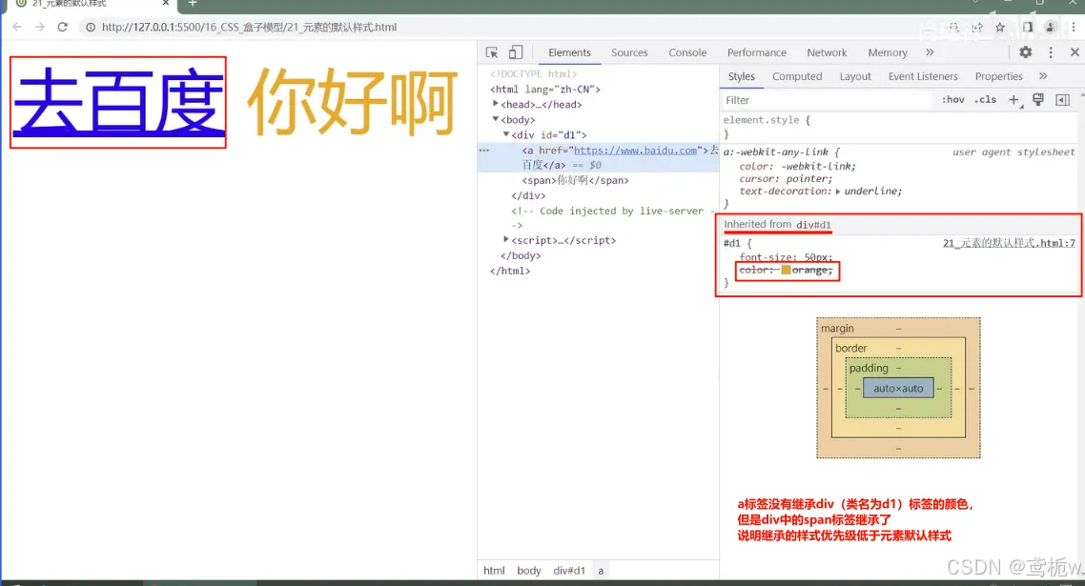
Task: Select the body breadcrumb
Action: [x=528, y=570]
